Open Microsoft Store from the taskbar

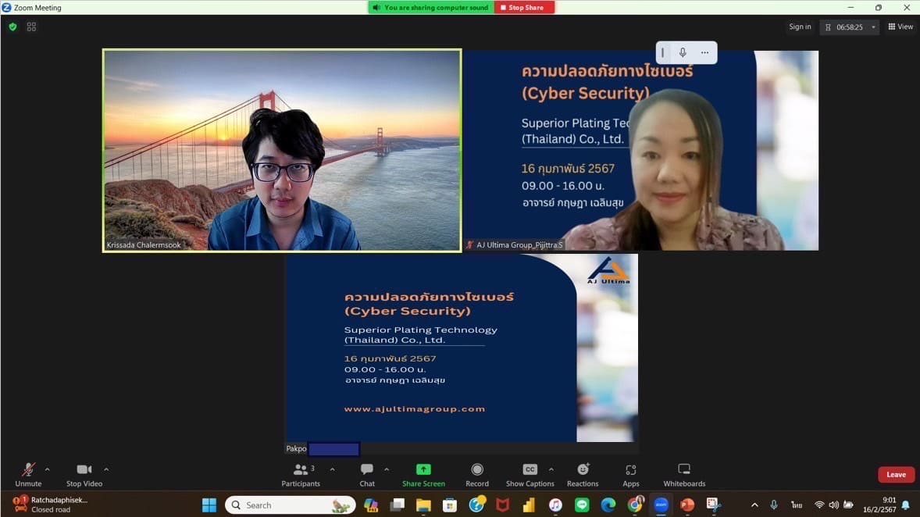coord(450,505)
